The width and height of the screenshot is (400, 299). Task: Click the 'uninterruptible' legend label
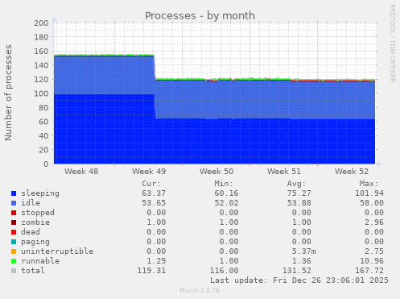[x=57, y=251]
